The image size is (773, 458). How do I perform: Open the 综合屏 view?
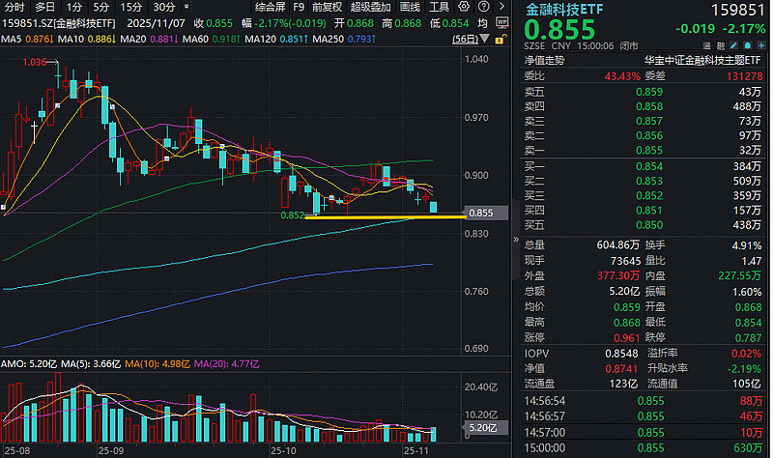tap(271, 7)
